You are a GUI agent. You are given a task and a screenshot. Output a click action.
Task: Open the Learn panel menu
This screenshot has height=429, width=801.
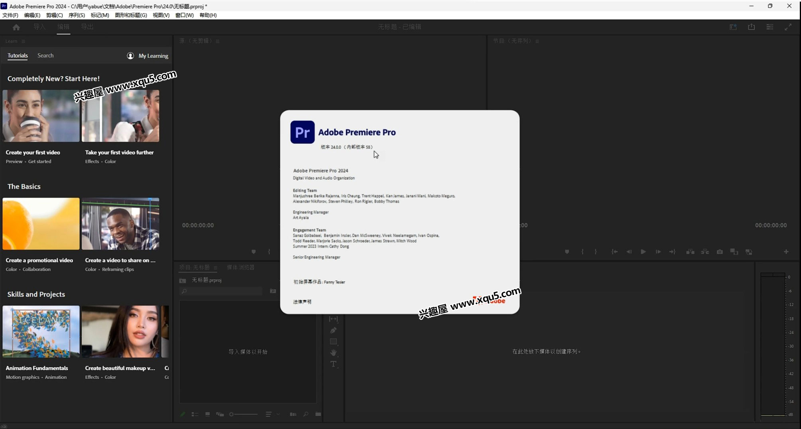pos(23,41)
